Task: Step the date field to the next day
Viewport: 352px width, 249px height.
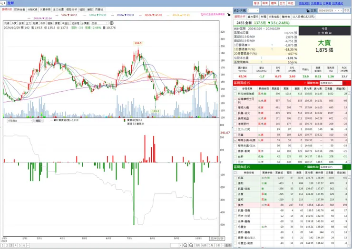Action: point(341,10)
